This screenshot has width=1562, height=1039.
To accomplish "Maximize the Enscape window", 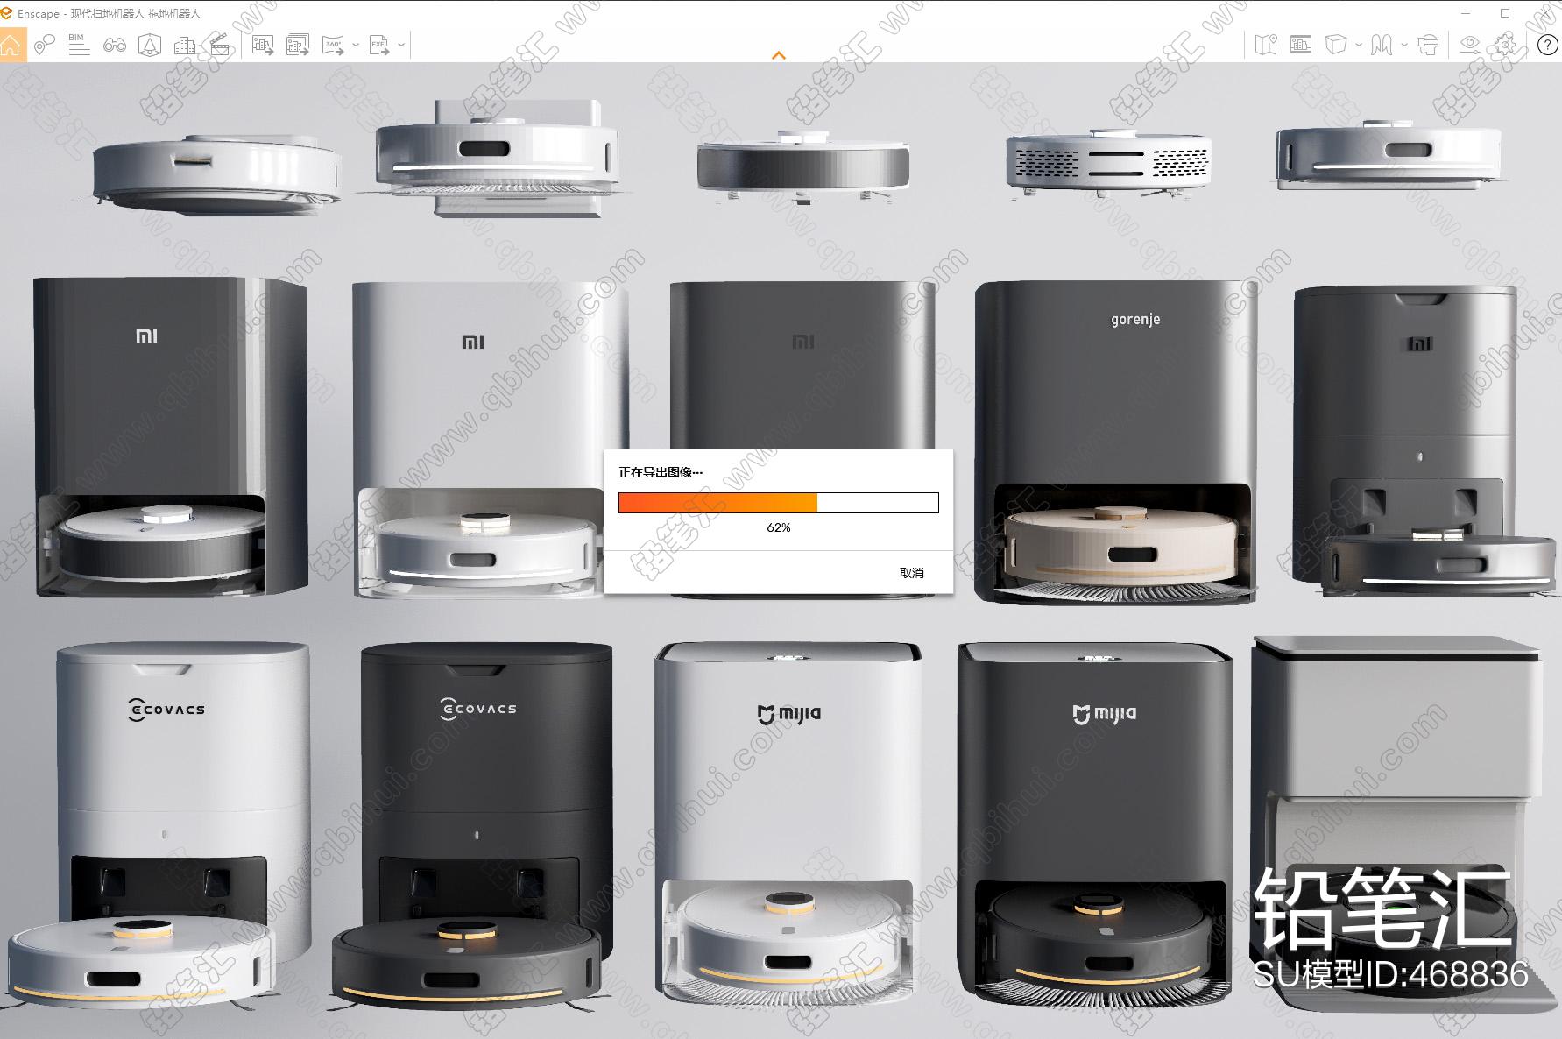I will (1505, 13).
